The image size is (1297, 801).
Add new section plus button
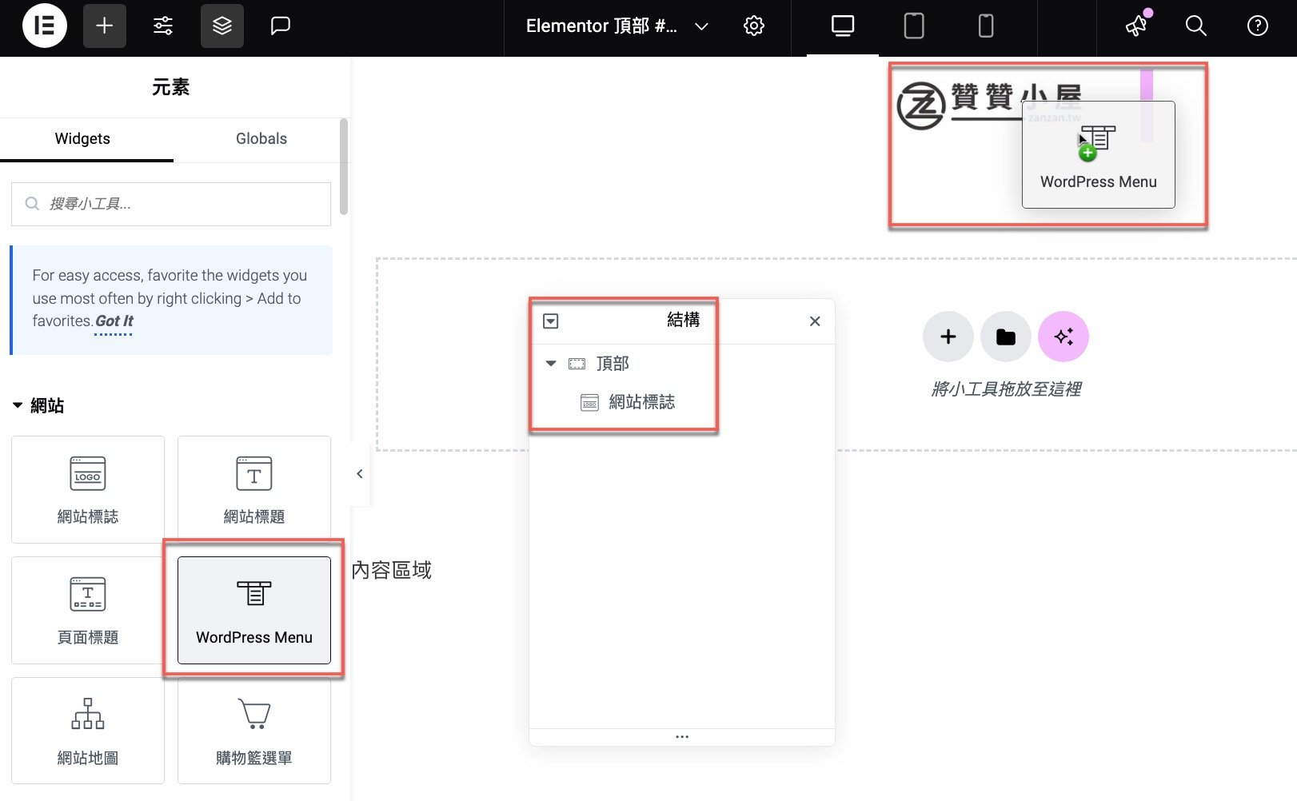click(948, 337)
